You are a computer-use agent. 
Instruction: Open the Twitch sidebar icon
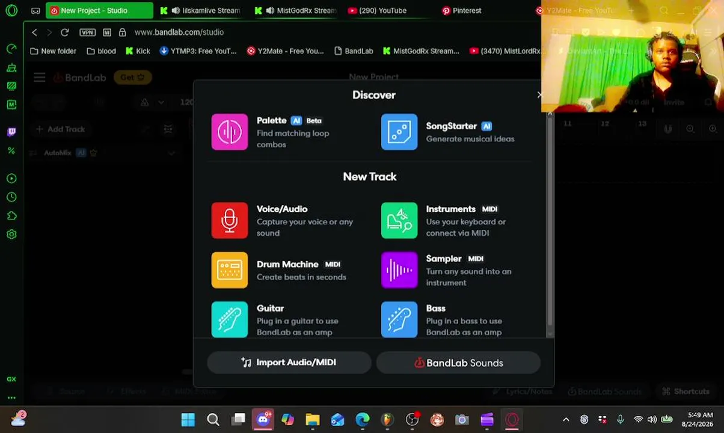11,132
